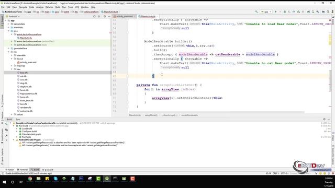The height and width of the screenshot is (188, 335).
Task: Hide the Build window with the minus icon
Action: point(329,120)
